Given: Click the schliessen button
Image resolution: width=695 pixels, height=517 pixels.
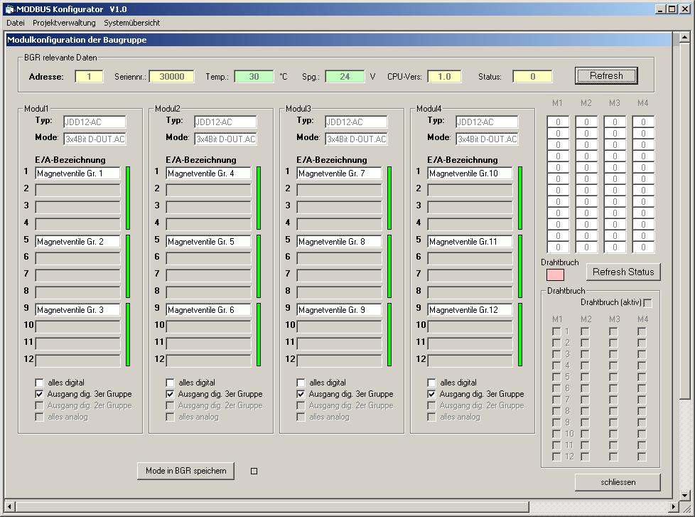Looking at the screenshot, I should [618, 482].
